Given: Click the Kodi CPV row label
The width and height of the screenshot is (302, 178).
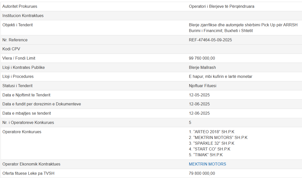Looking at the screenshot, I should [x=11, y=49].
